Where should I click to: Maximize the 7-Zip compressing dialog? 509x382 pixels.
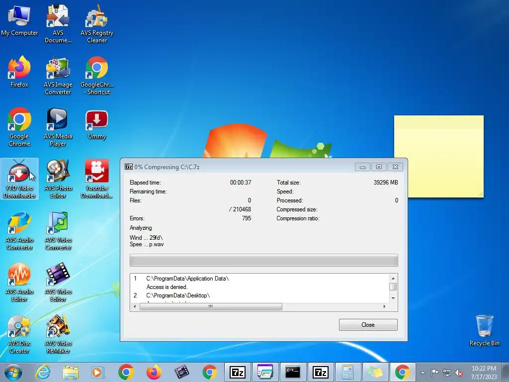pyautogui.click(x=379, y=167)
